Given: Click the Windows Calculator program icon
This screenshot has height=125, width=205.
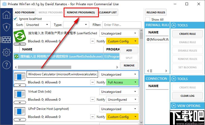Looking at the screenshot, I should (20, 77).
